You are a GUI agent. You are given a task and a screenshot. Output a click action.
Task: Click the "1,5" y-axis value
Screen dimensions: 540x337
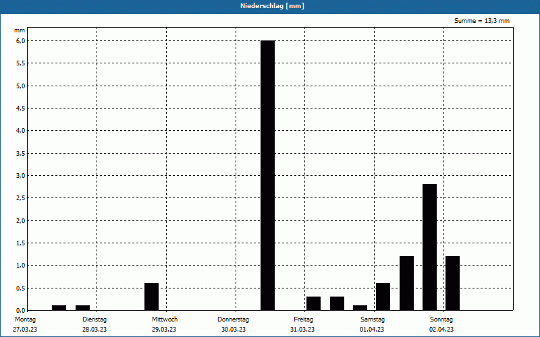(21, 243)
